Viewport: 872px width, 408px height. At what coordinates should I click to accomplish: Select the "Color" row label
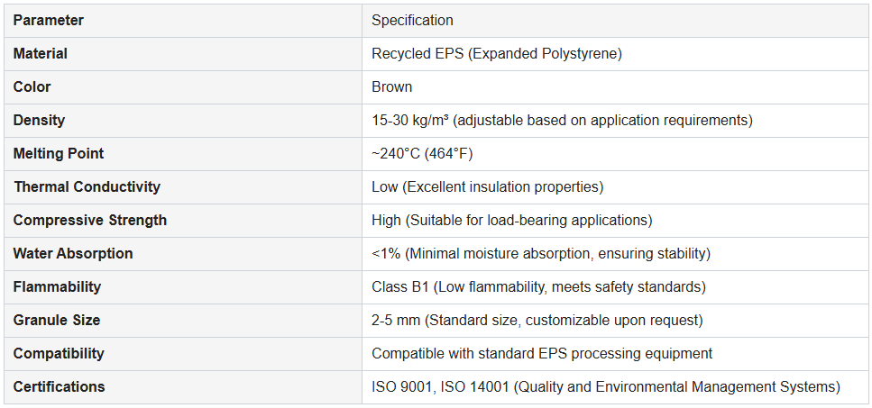(x=32, y=86)
